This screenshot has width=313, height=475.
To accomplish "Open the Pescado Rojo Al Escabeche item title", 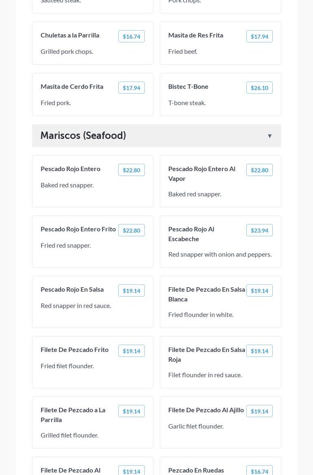I will (x=191, y=234).
